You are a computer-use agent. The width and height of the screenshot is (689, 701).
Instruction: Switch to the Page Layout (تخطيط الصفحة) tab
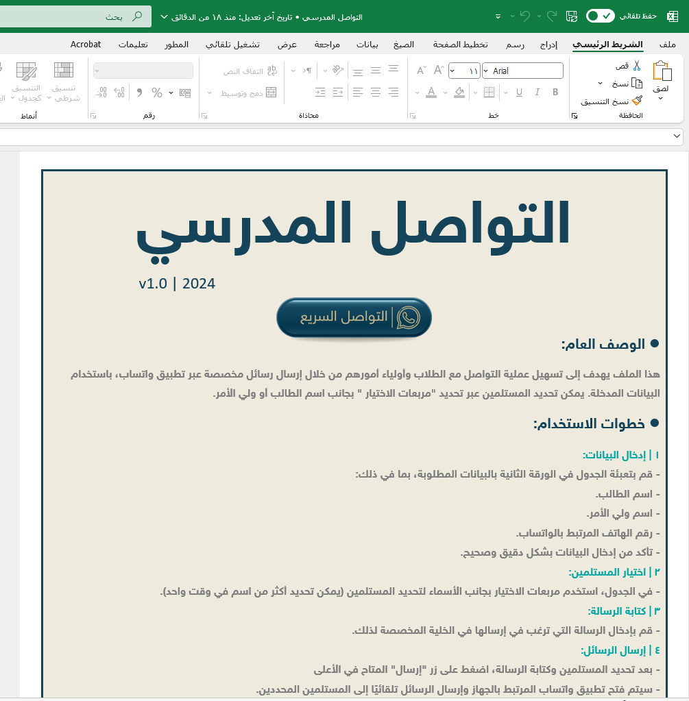click(461, 45)
